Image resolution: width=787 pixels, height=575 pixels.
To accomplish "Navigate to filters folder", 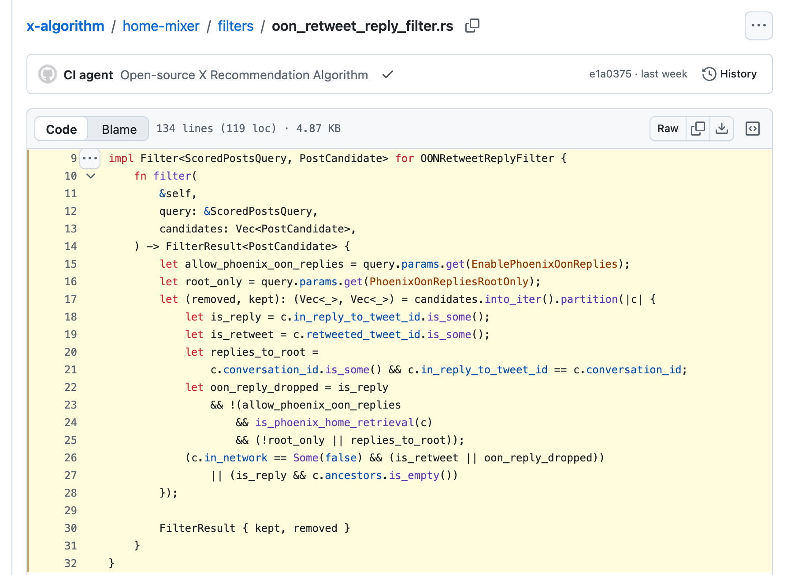I will [x=236, y=26].
